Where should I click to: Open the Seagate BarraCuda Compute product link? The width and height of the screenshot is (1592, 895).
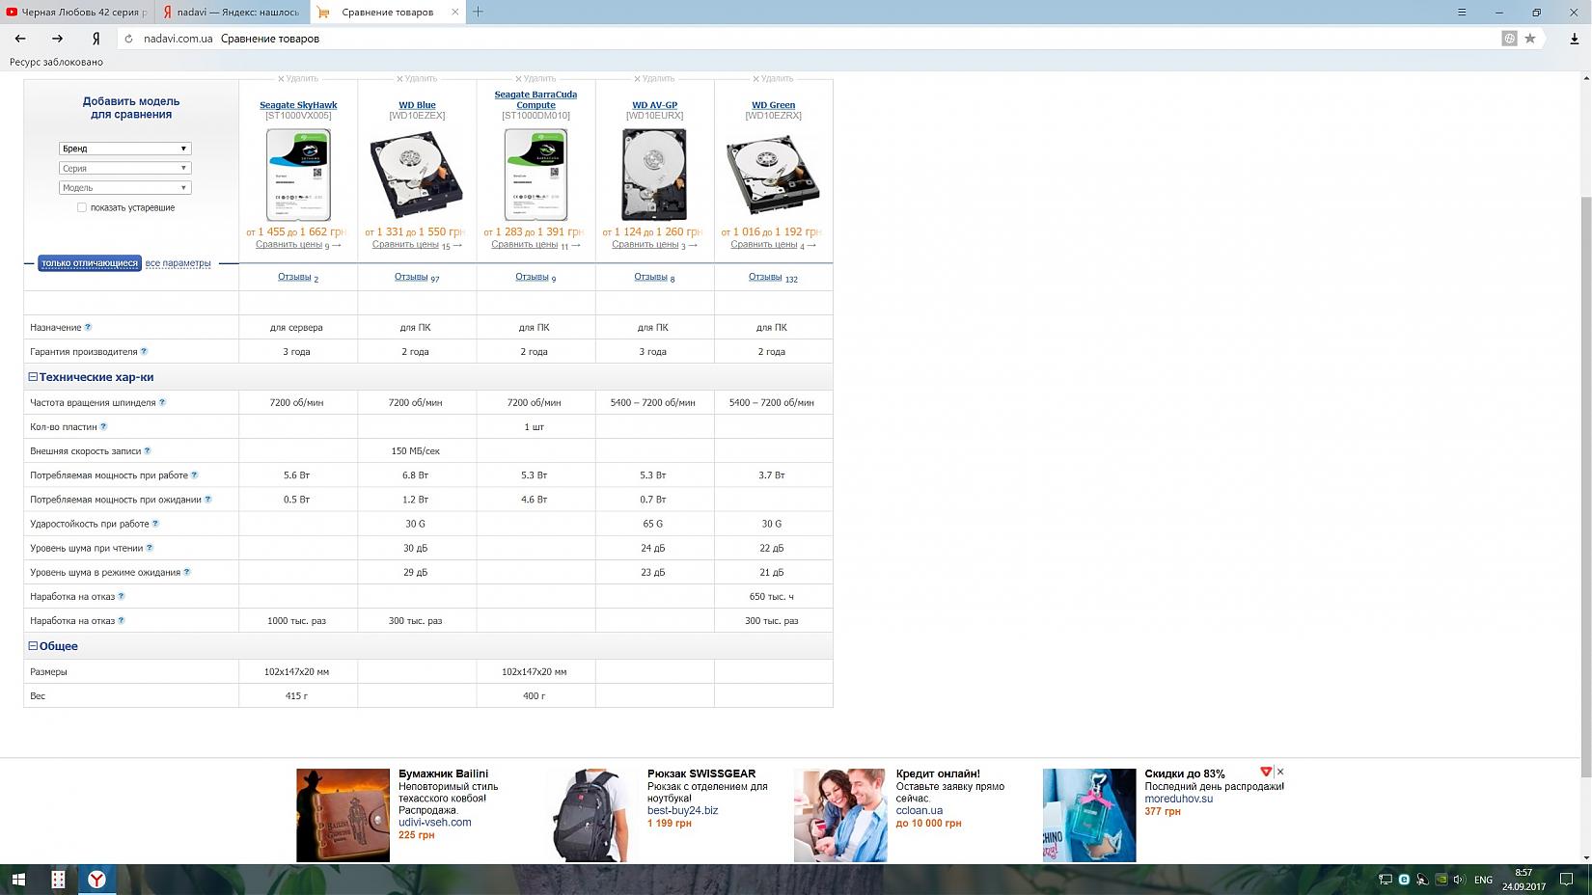(535, 99)
